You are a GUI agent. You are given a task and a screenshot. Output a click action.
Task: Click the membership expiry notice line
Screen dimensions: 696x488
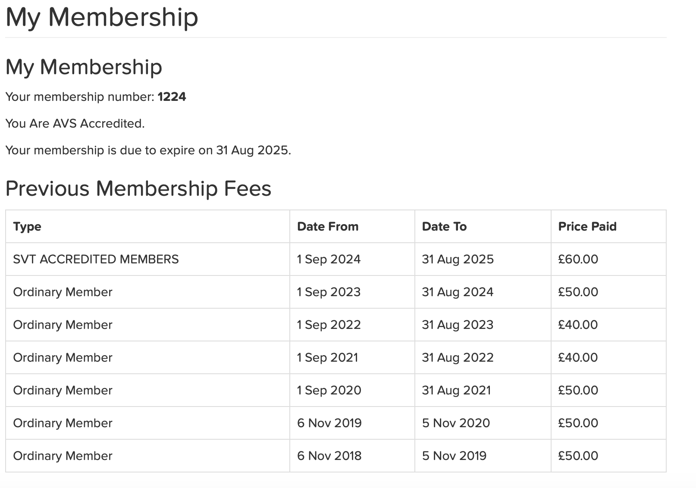[148, 150]
